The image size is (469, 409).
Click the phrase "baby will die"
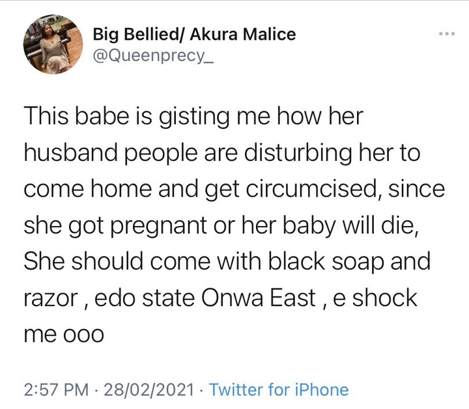pos(376,227)
